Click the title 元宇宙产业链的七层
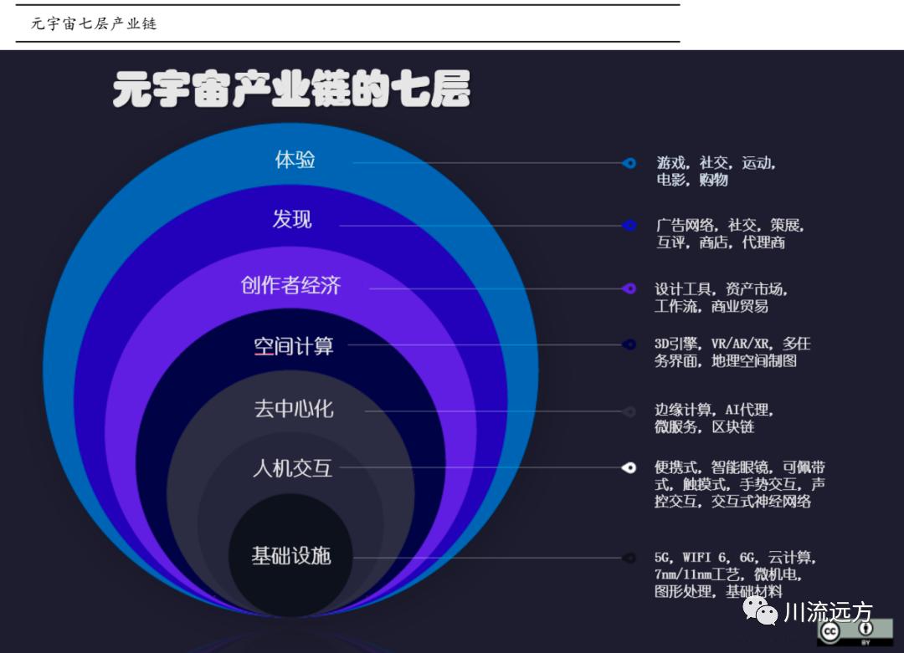Image resolution: width=904 pixels, height=653 pixels. [291, 92]
